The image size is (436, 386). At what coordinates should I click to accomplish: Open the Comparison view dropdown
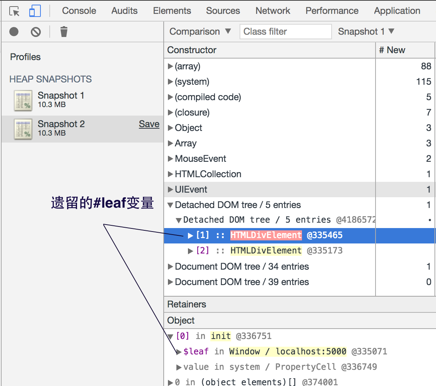tap(200, 32)
